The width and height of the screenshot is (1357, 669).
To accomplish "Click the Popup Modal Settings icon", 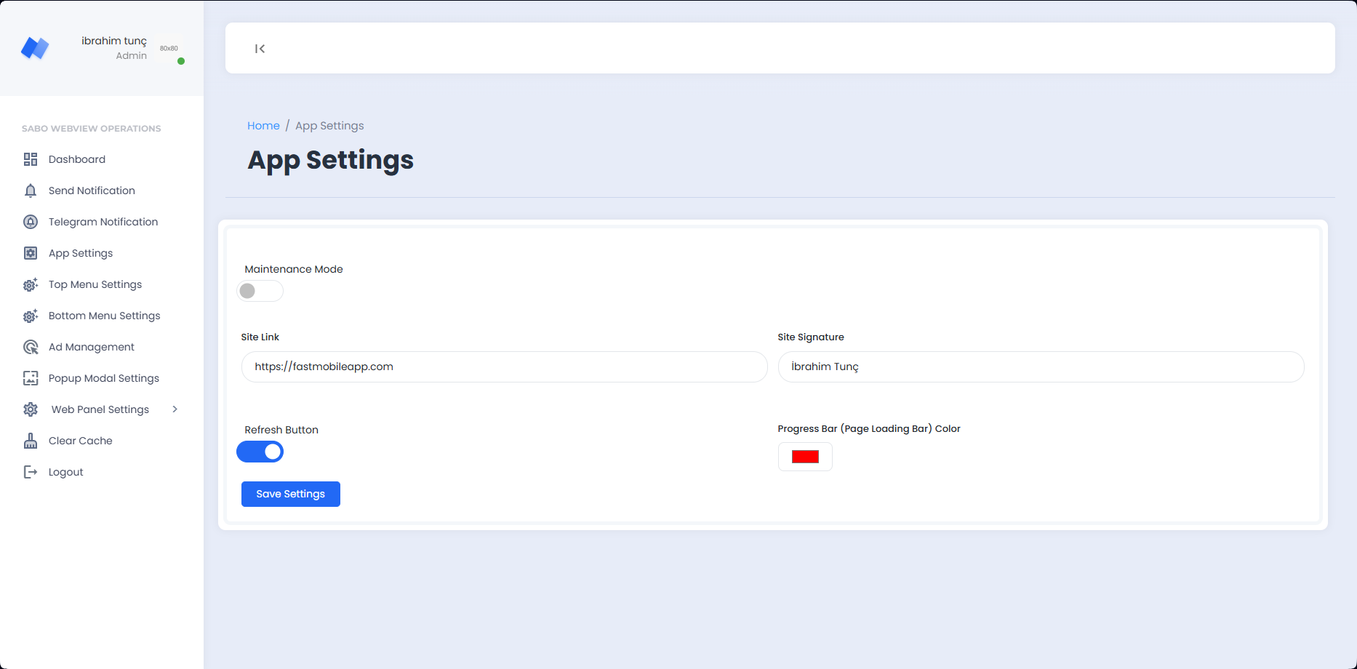I will (x=31, y=378).
